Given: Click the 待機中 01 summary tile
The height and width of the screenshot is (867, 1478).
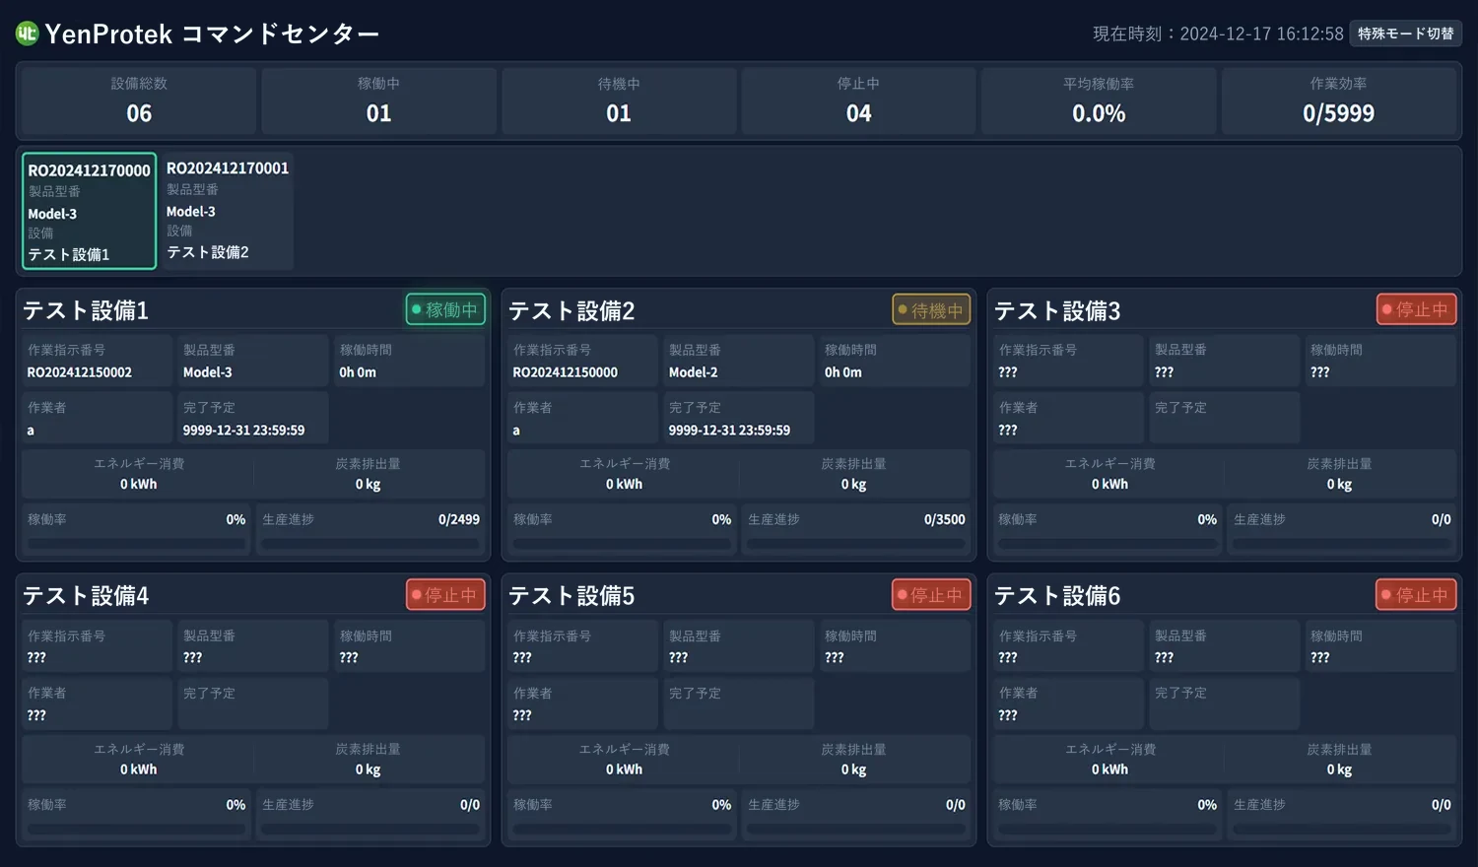Looking at the screenshot, I should tap(619, 100).
